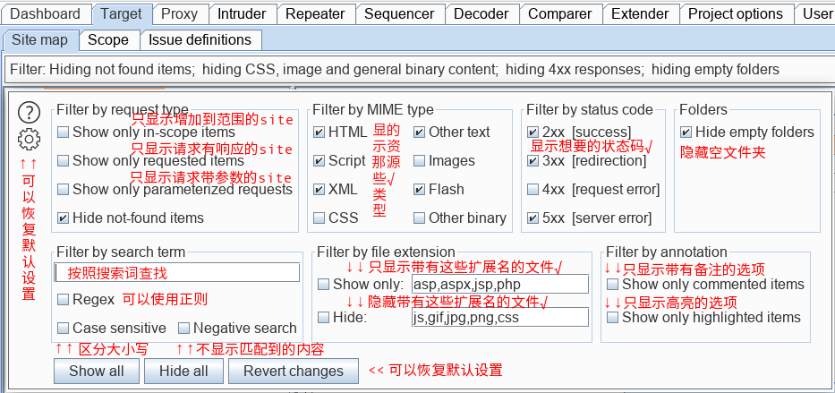835x393 pixels.
Task: Click the search term input field
Action: coord(177,273)
